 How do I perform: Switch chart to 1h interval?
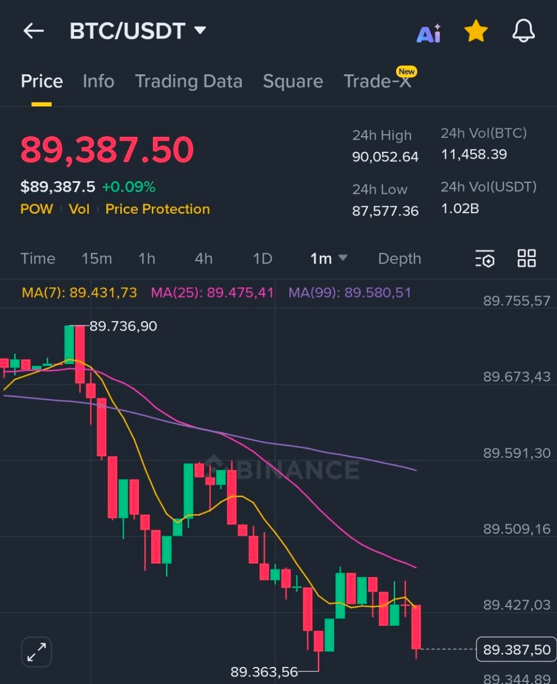pyautogui.click(x=147, y=259)
